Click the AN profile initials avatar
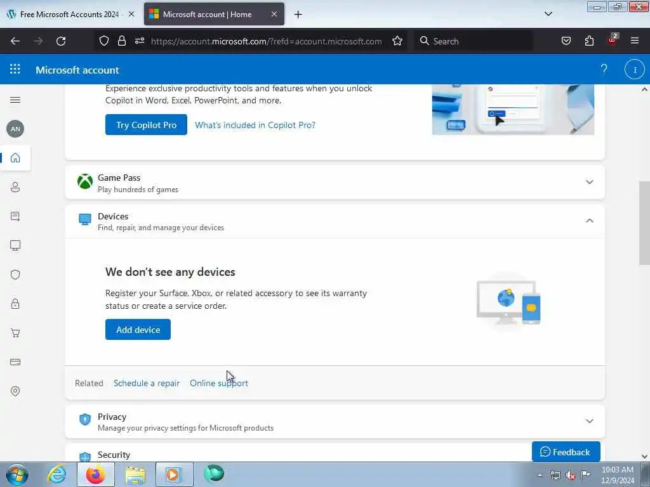The width and height of the screenshot is (650, 487). 15,129
